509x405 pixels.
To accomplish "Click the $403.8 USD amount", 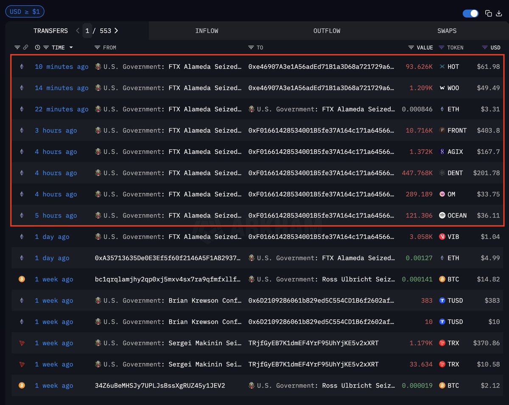I will tap(488, 130).
